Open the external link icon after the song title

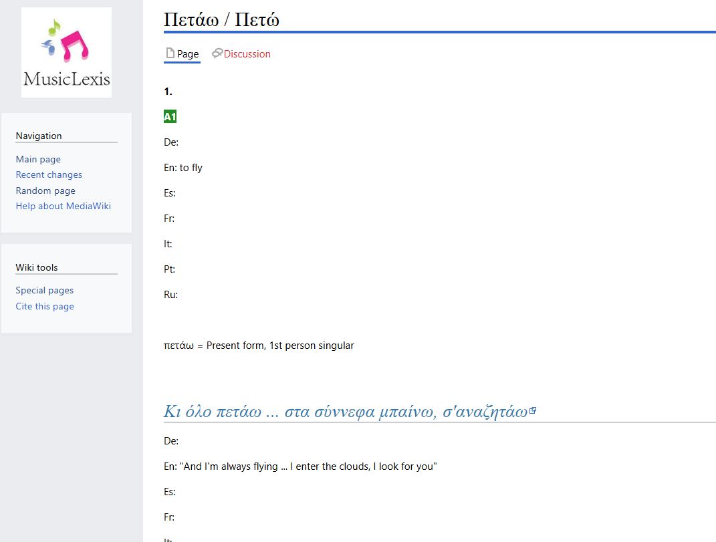(532, 409)
